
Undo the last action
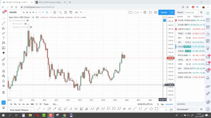click(81, 12)
